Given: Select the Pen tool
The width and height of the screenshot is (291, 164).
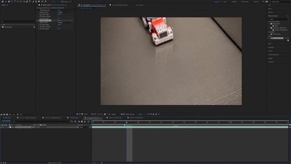Looking at the screenshot, I should tap(27, 2).
